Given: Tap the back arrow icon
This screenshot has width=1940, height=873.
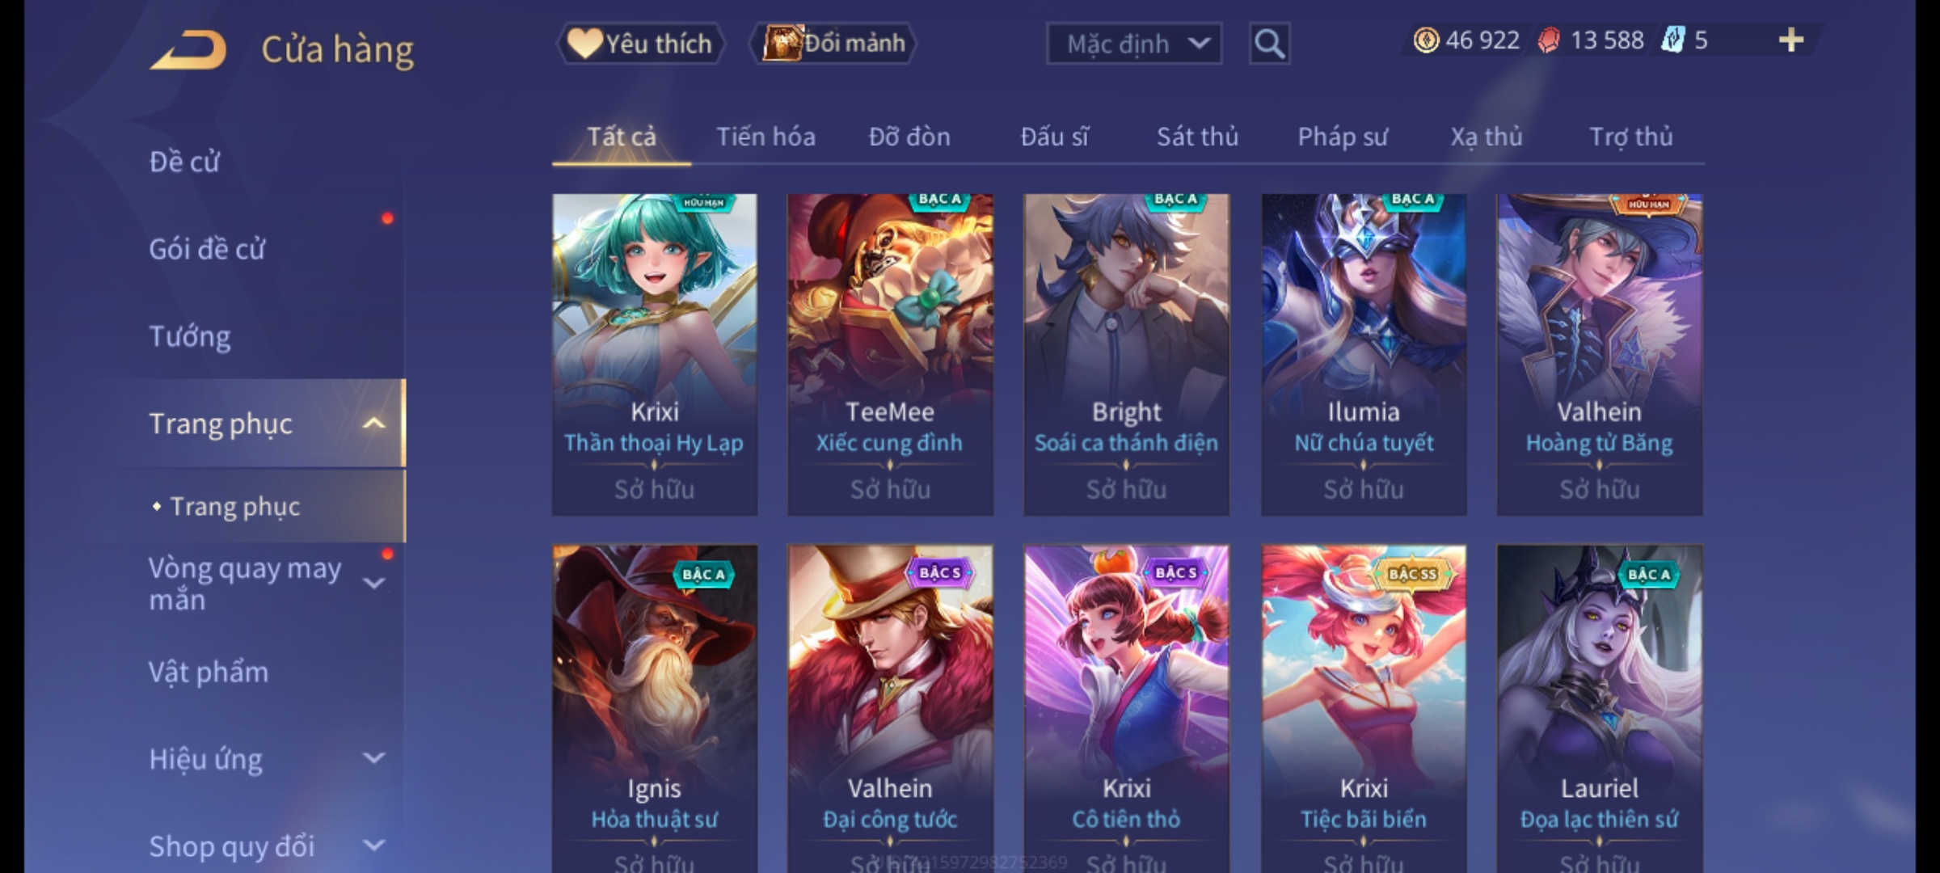Looking at the screenshot, I should pyautogui.click(x=189, y=50).
